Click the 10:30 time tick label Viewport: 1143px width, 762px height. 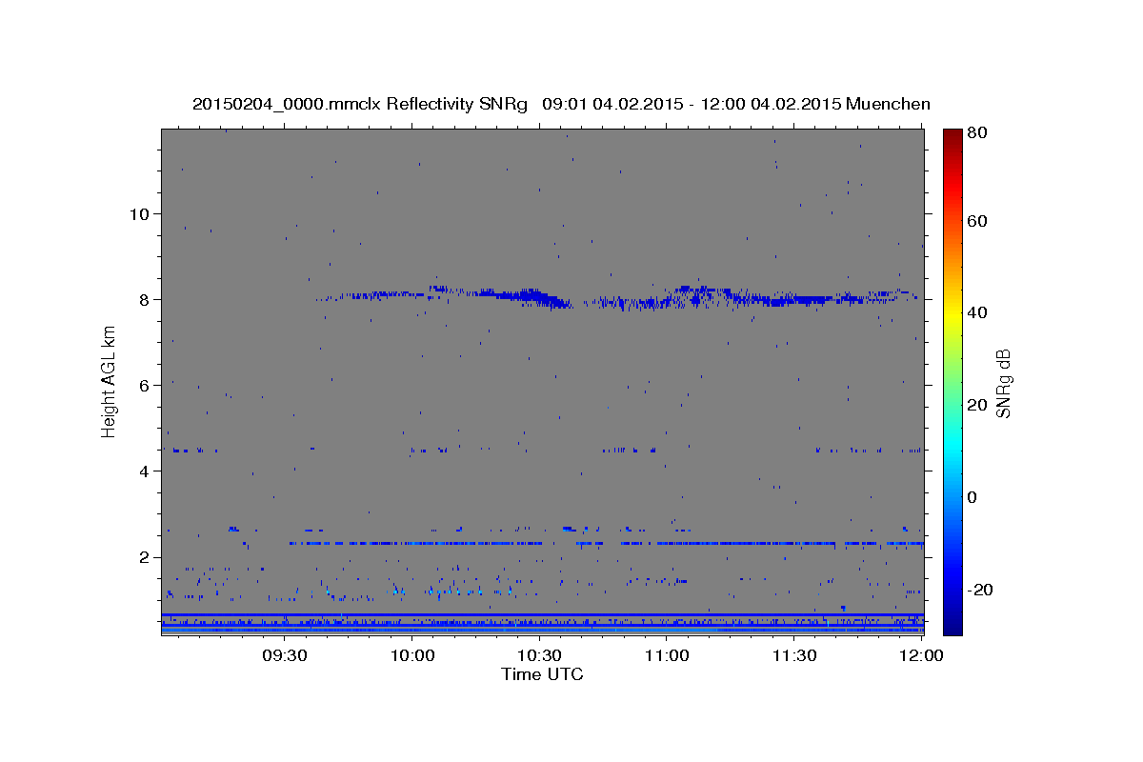coord(541,655)
